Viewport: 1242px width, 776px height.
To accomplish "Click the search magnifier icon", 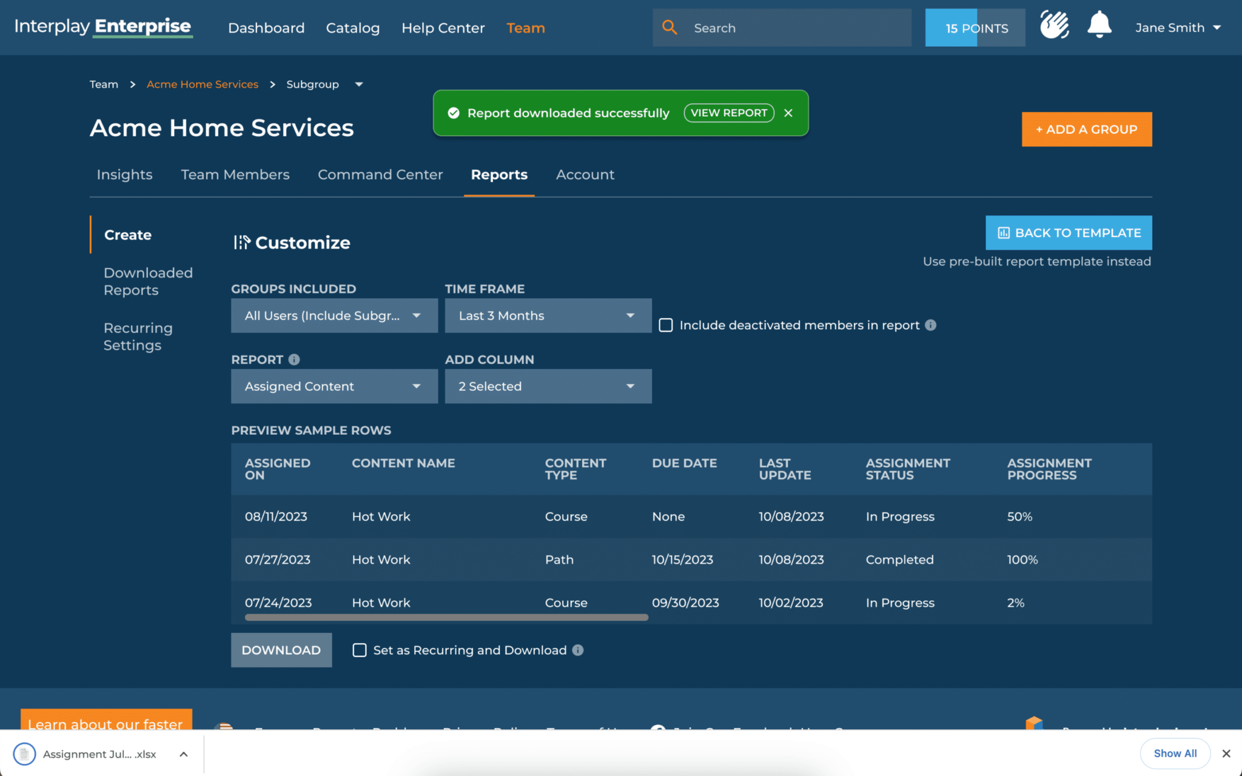I will (x=670, y=27).
